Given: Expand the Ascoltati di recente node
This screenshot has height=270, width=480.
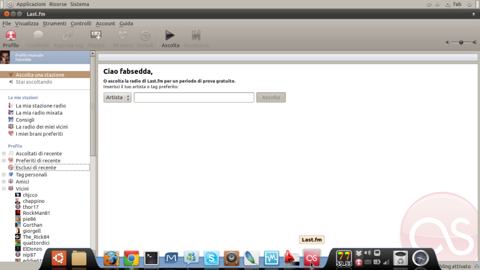Looking at the screenshot, I should (4, 154).
